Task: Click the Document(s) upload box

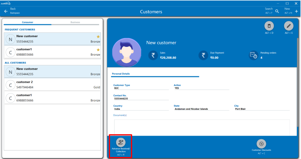Action: coord(202,127)
